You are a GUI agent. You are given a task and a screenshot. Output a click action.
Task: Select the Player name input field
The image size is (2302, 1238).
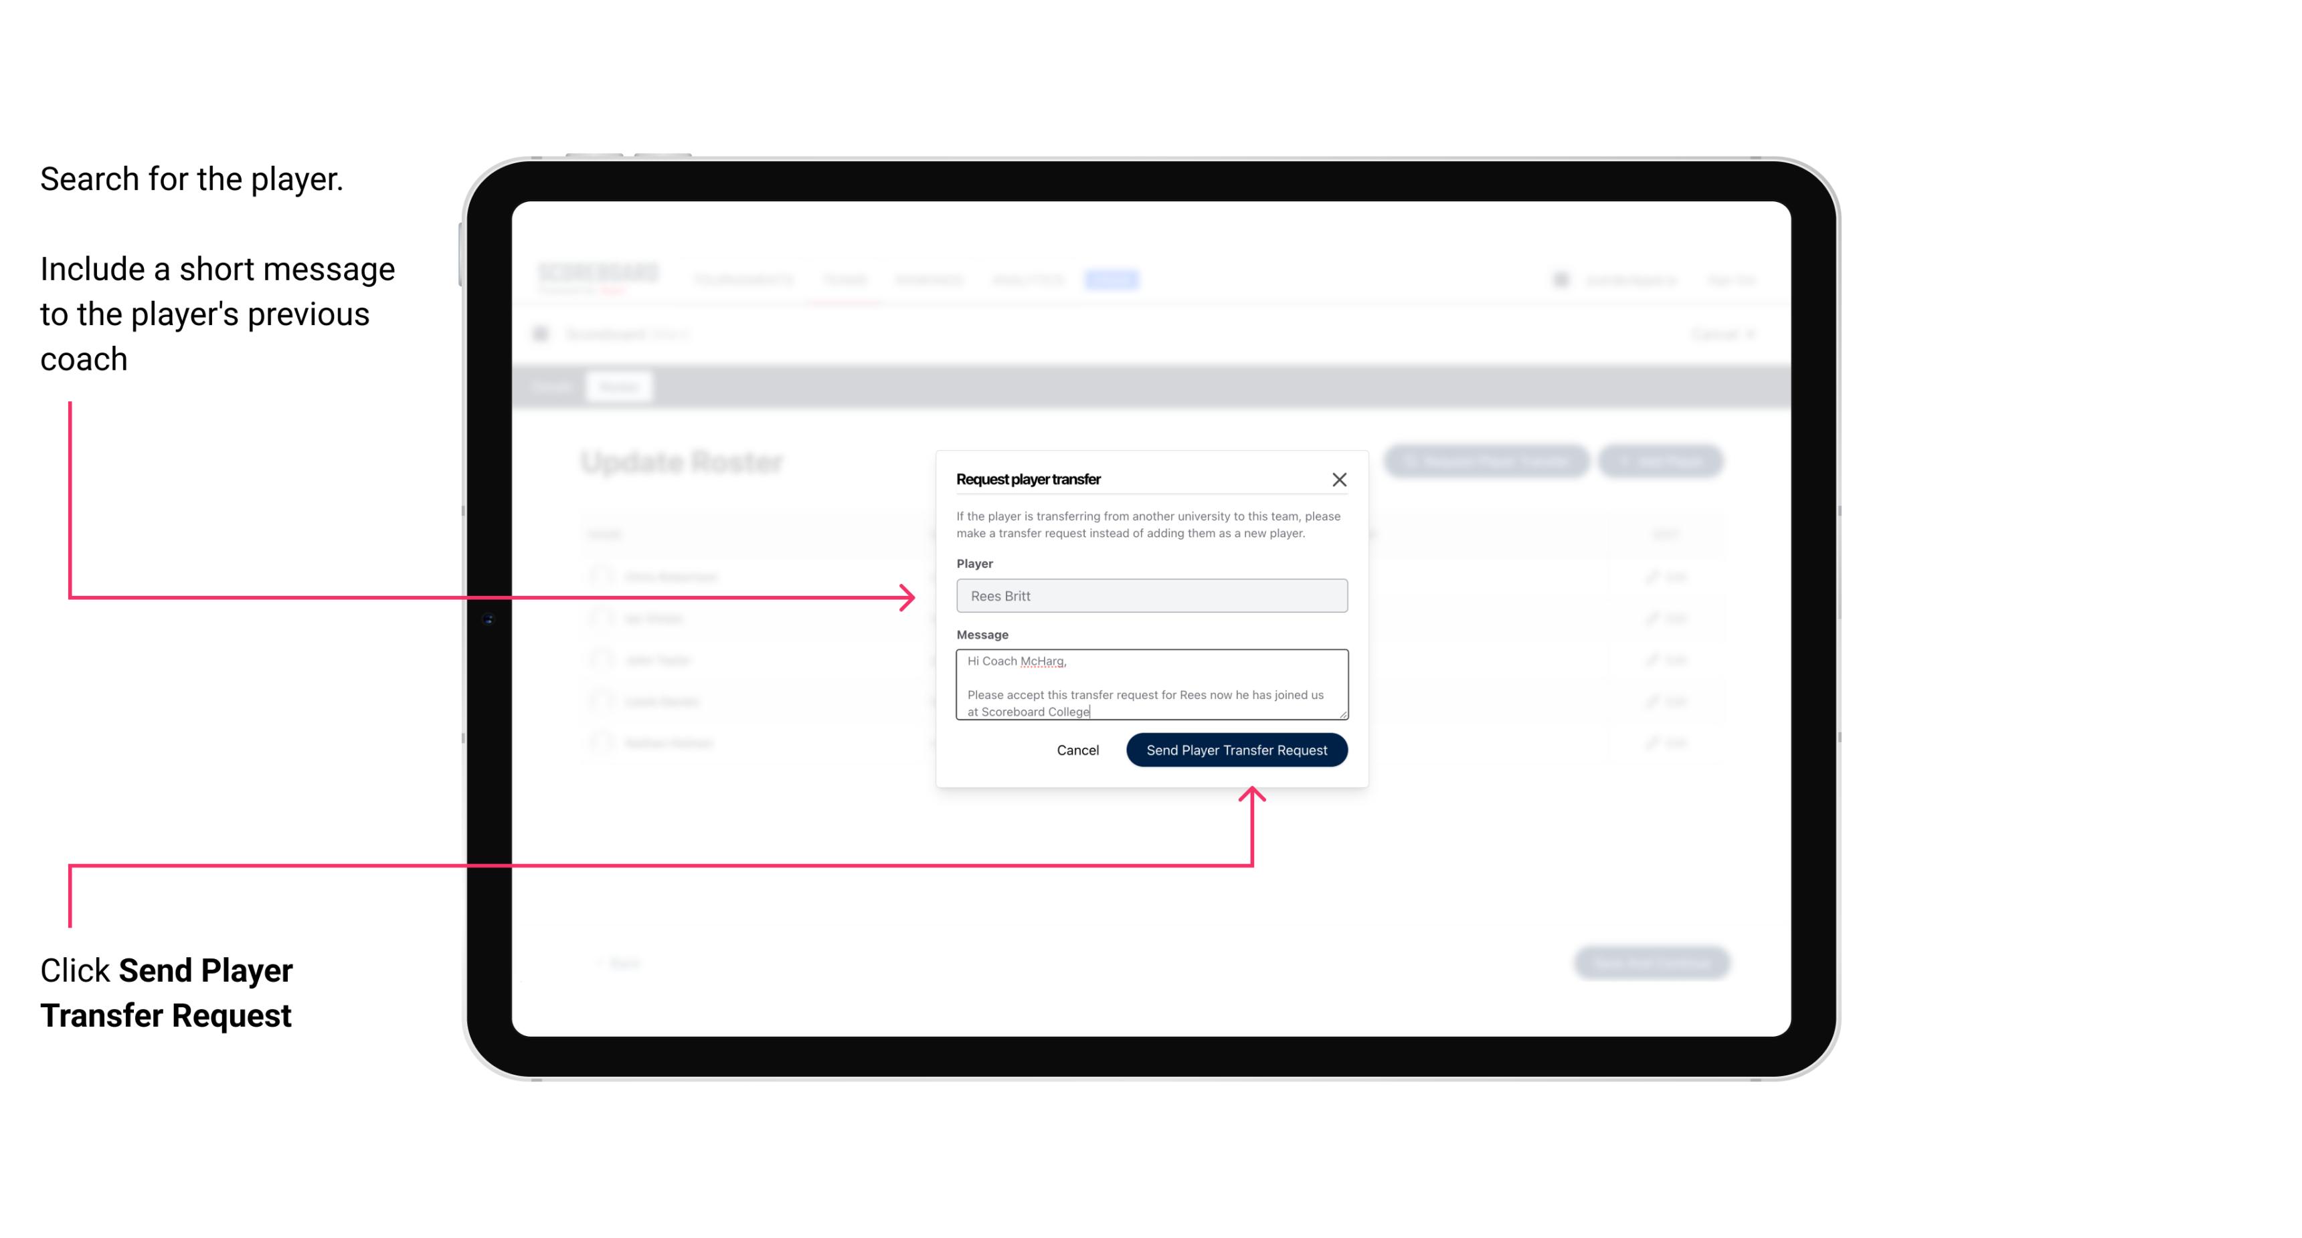1150,596
